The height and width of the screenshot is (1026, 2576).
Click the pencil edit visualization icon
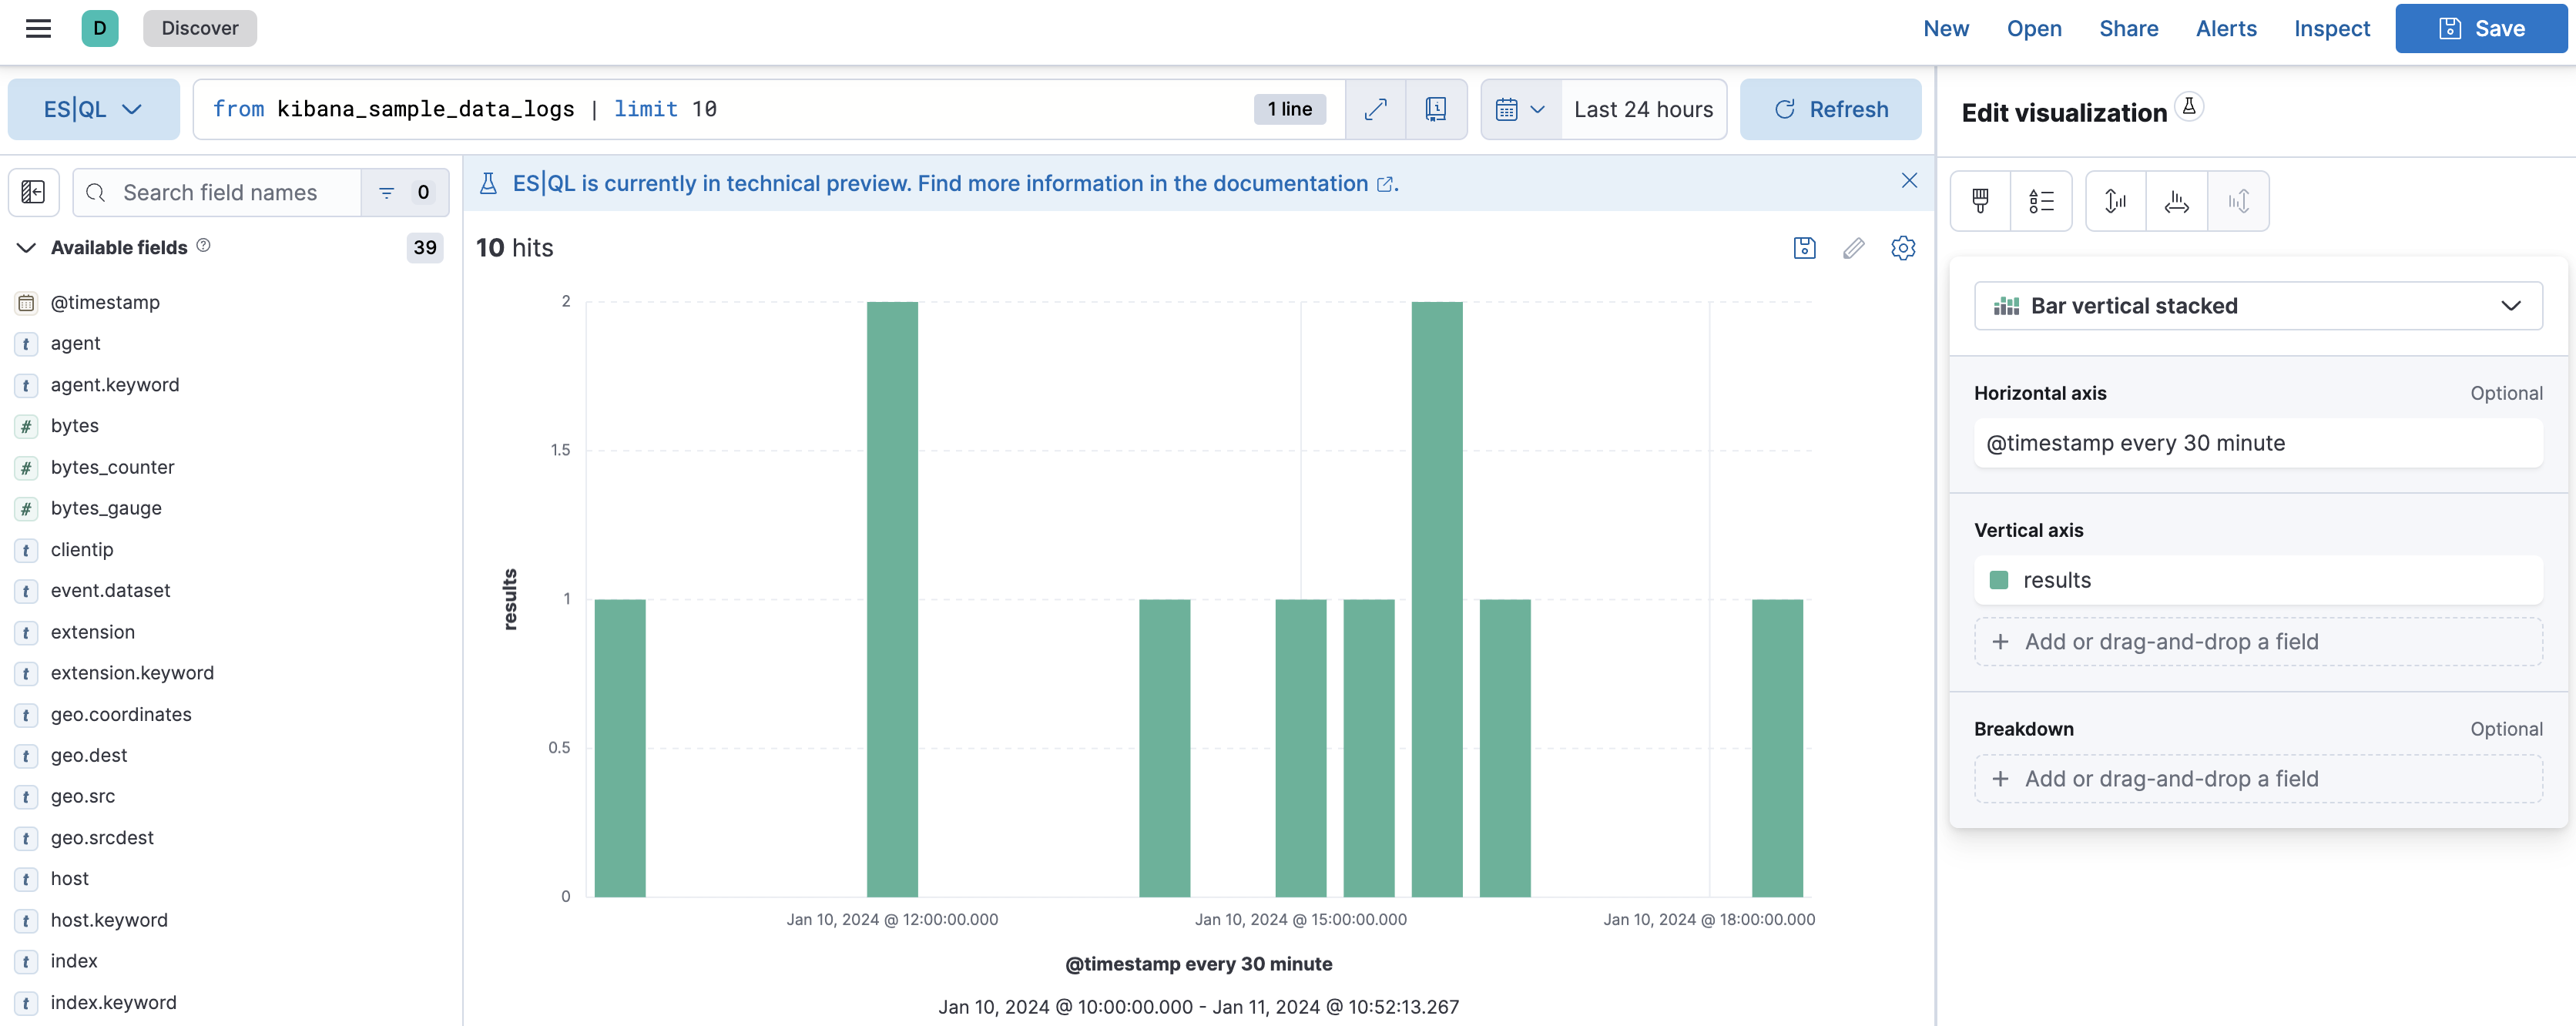tap(1853, 247)
